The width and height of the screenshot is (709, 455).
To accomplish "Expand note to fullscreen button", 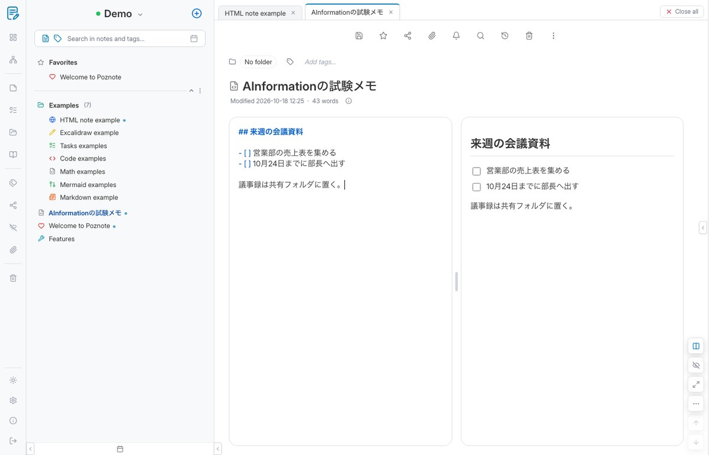I will (x=696, y=385).
